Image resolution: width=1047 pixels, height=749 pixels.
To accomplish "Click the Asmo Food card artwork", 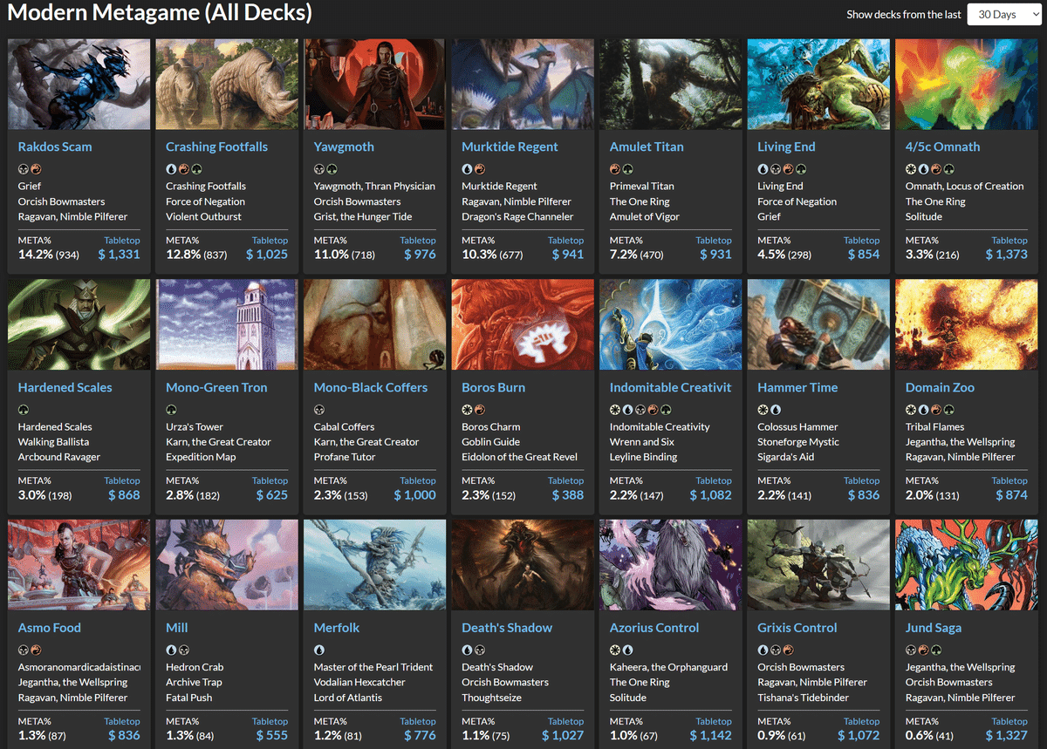I will [x=79, y=565].
